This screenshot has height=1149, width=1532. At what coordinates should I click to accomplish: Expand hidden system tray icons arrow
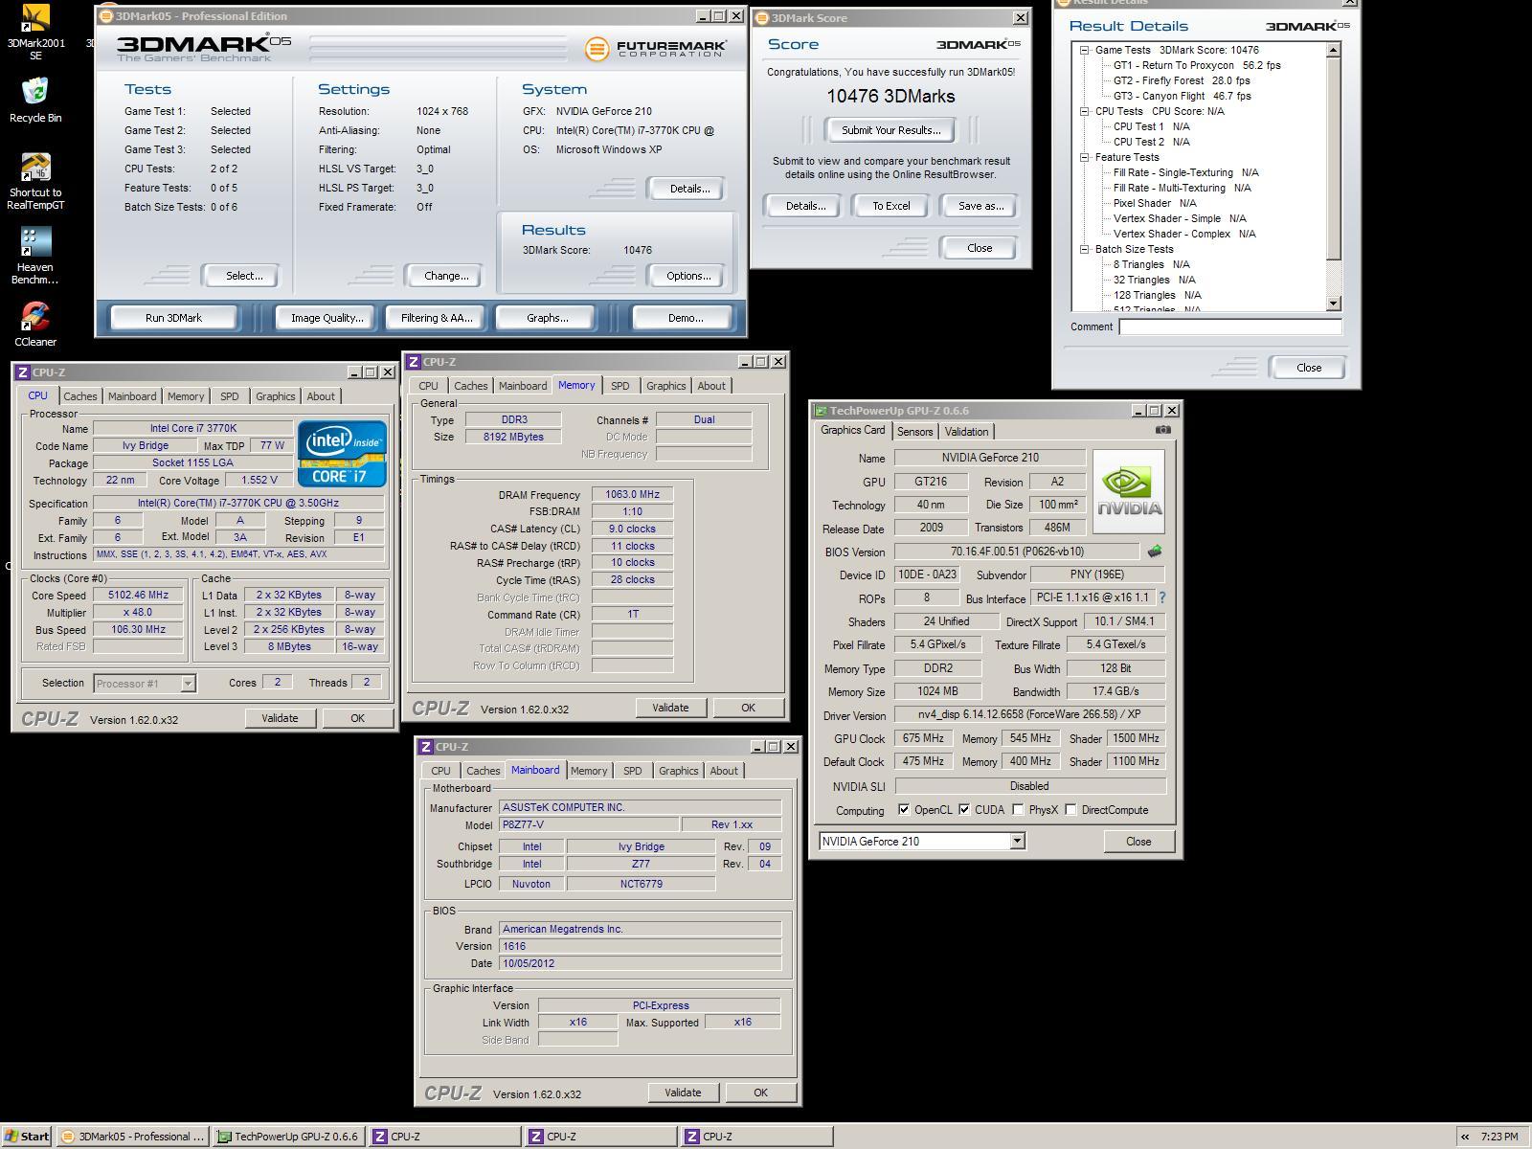pos(1464,1137)
